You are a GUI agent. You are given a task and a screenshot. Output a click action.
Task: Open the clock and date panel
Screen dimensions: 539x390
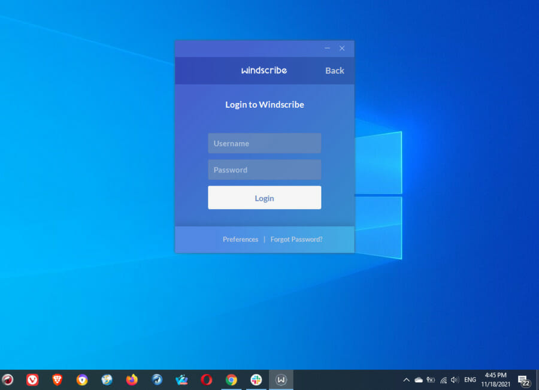(495, 380)
